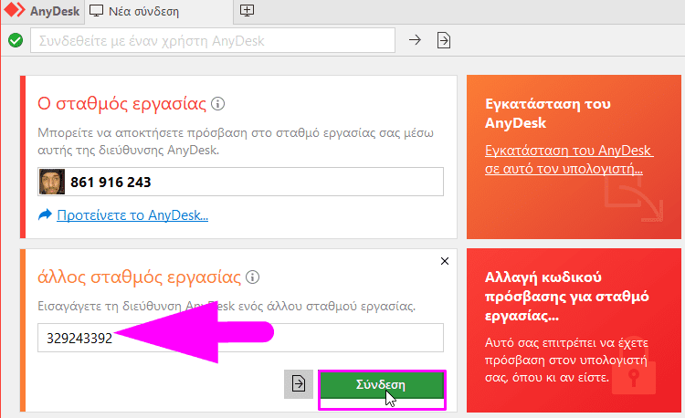The image size is (685, 418).
Task: Click the user avatar thumbnail beside 861 916 243
Action: (x=51, y=182)
